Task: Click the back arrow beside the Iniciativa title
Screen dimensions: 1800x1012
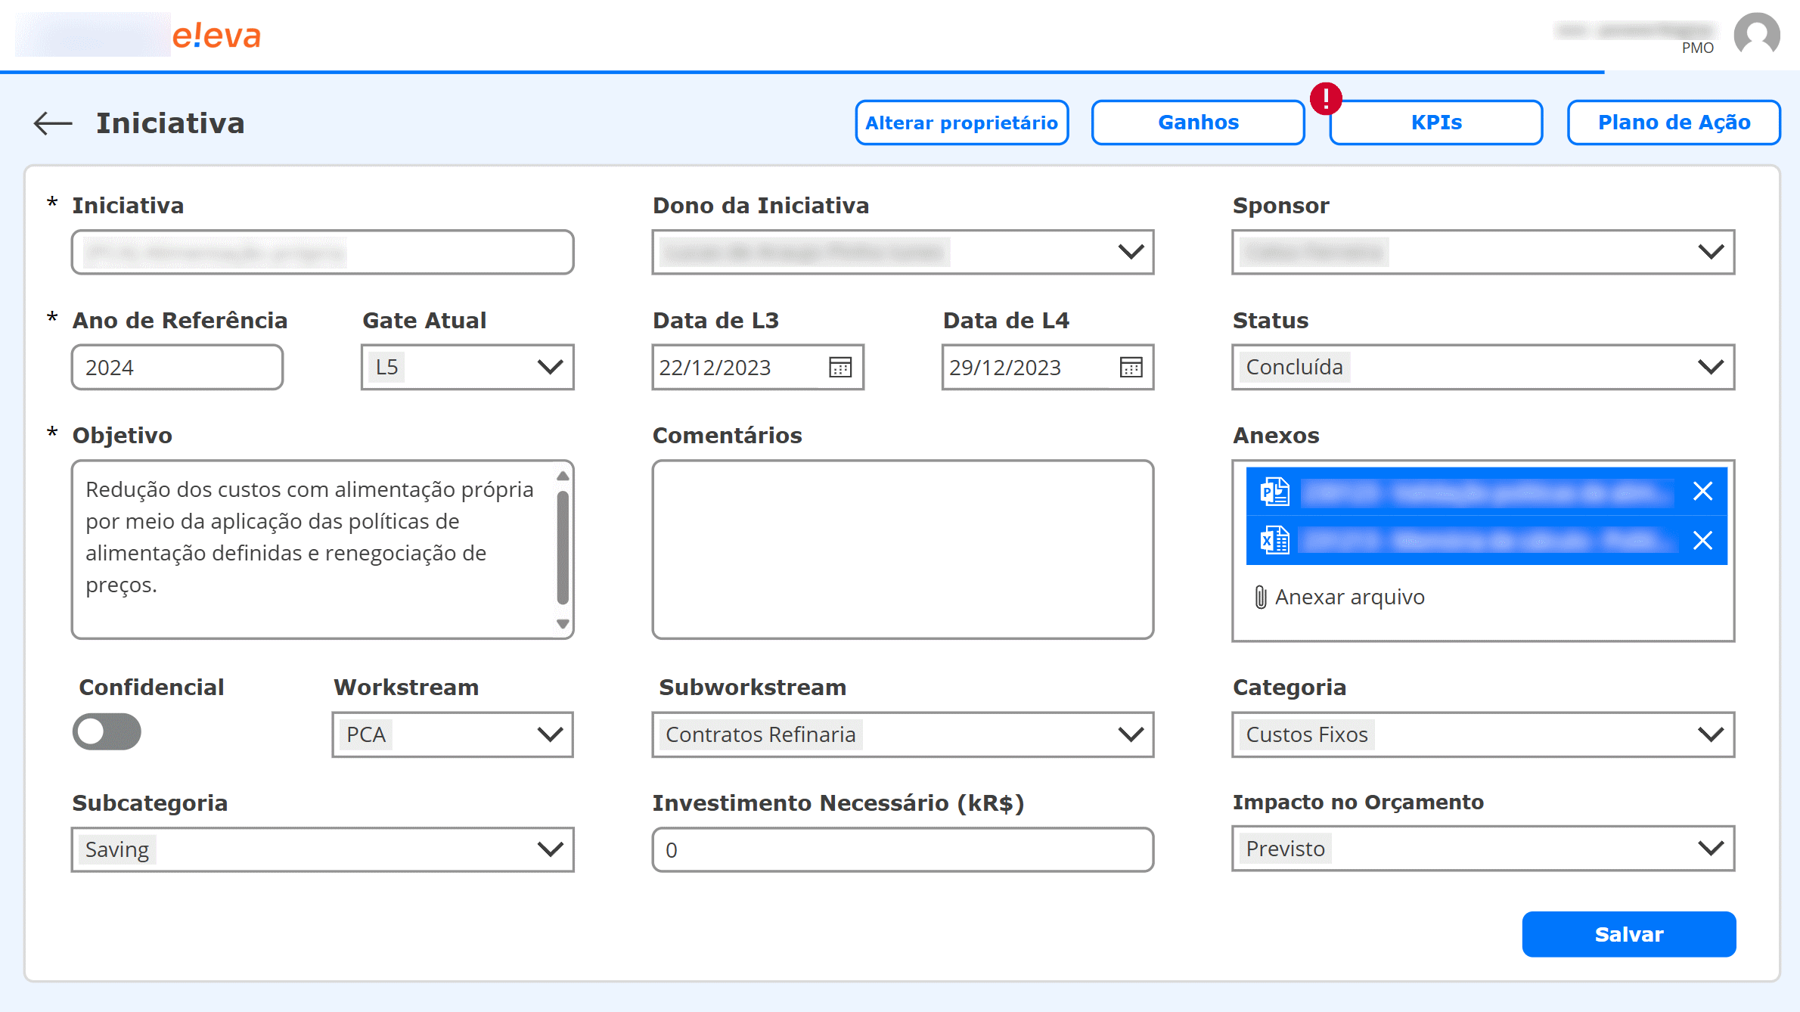Action: (51, 123)
